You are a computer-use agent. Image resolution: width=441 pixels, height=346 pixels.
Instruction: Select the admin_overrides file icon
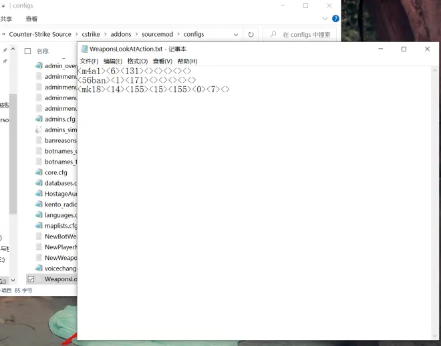39,65
